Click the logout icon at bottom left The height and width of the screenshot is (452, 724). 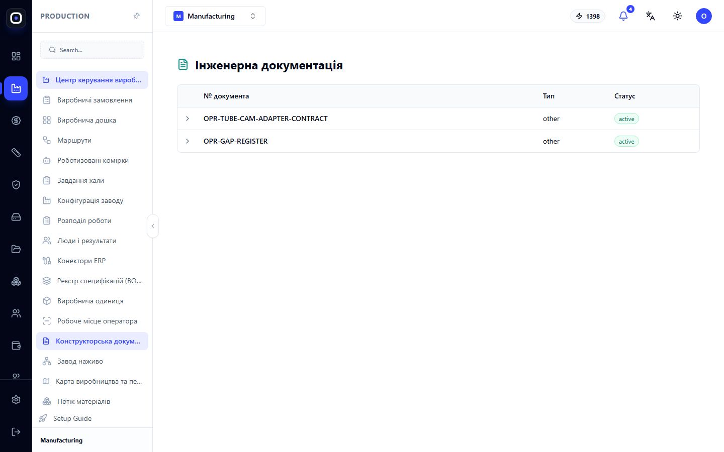16,432
